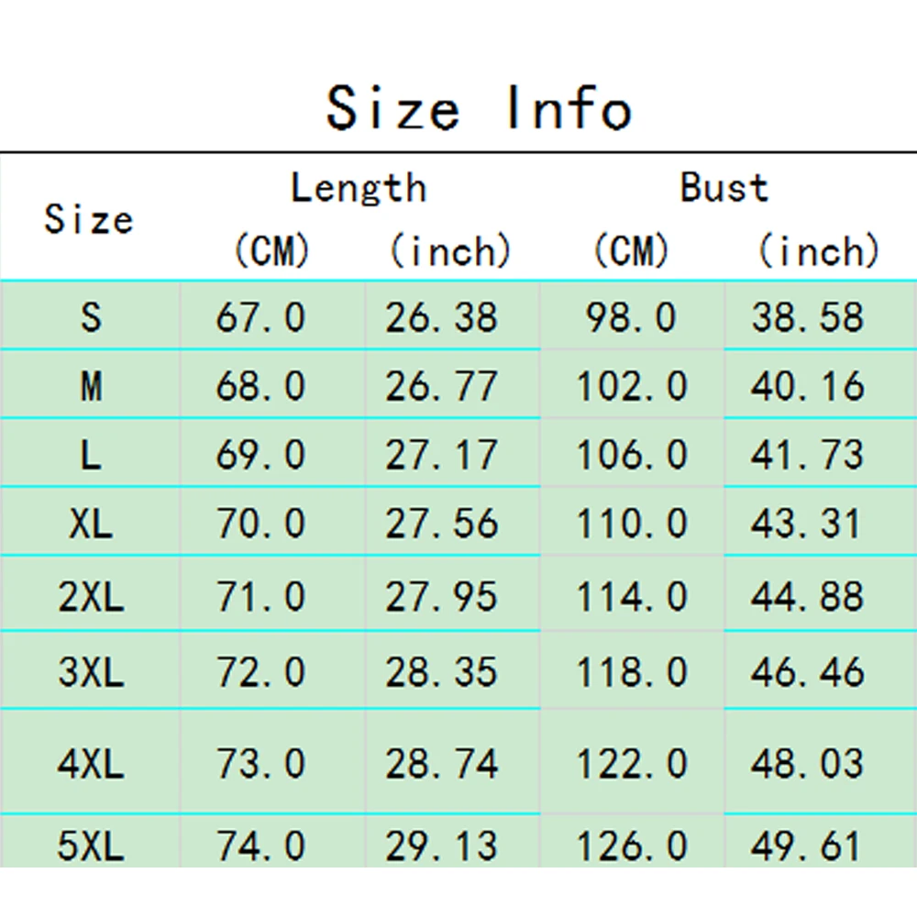This screenshot has width=917, height=917.
Task: Click the Length column header
Action: pos(359,188)
